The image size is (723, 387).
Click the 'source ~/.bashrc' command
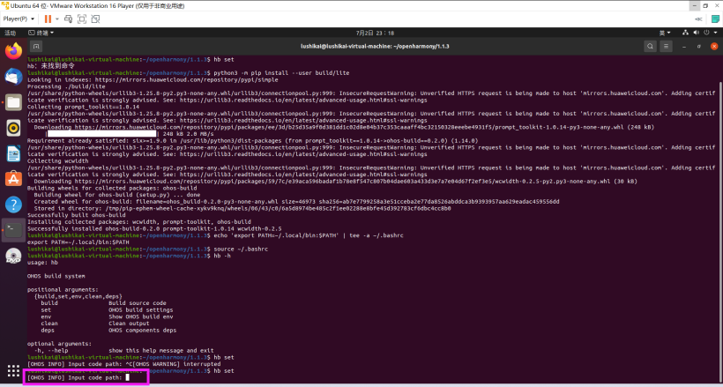tap(241, 249)
